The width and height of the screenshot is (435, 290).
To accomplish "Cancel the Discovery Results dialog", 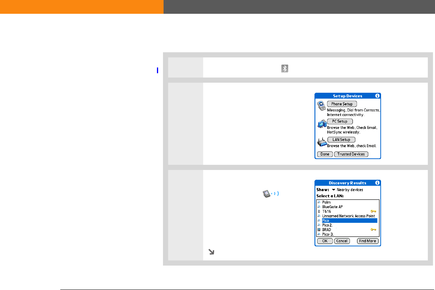I will pos(342,241).
